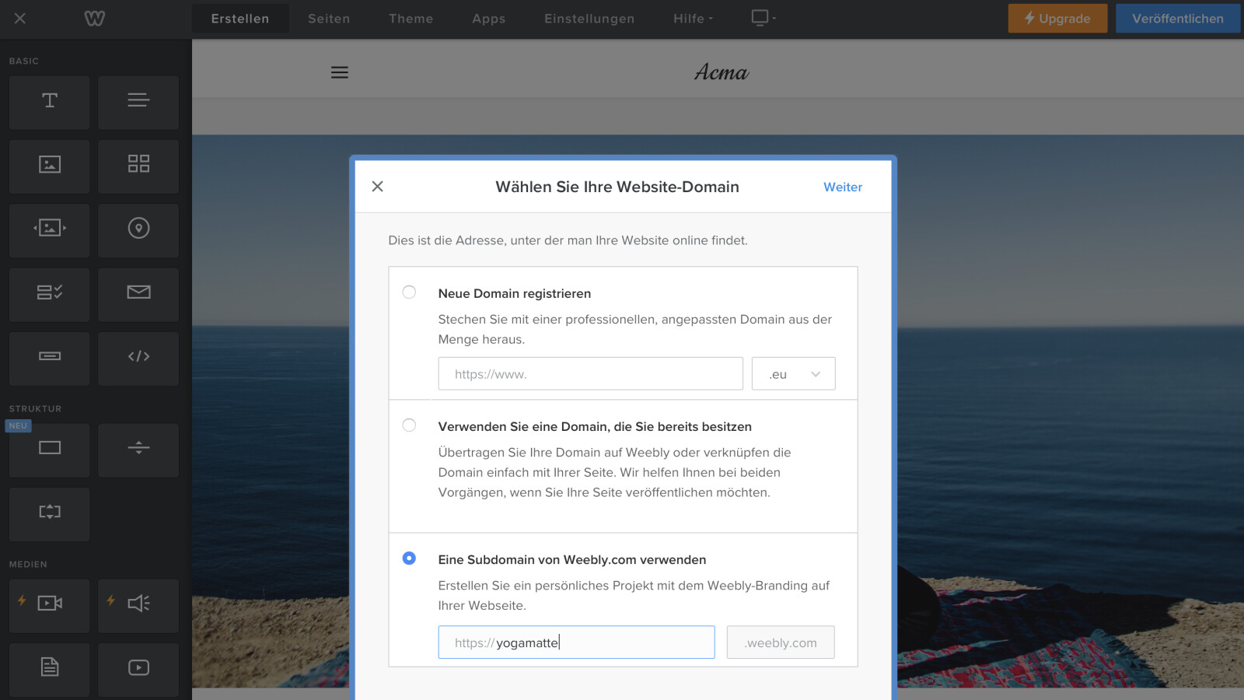Pick the Image element icon
Viewport: 1244px width, 700px height.
point(50,165)
